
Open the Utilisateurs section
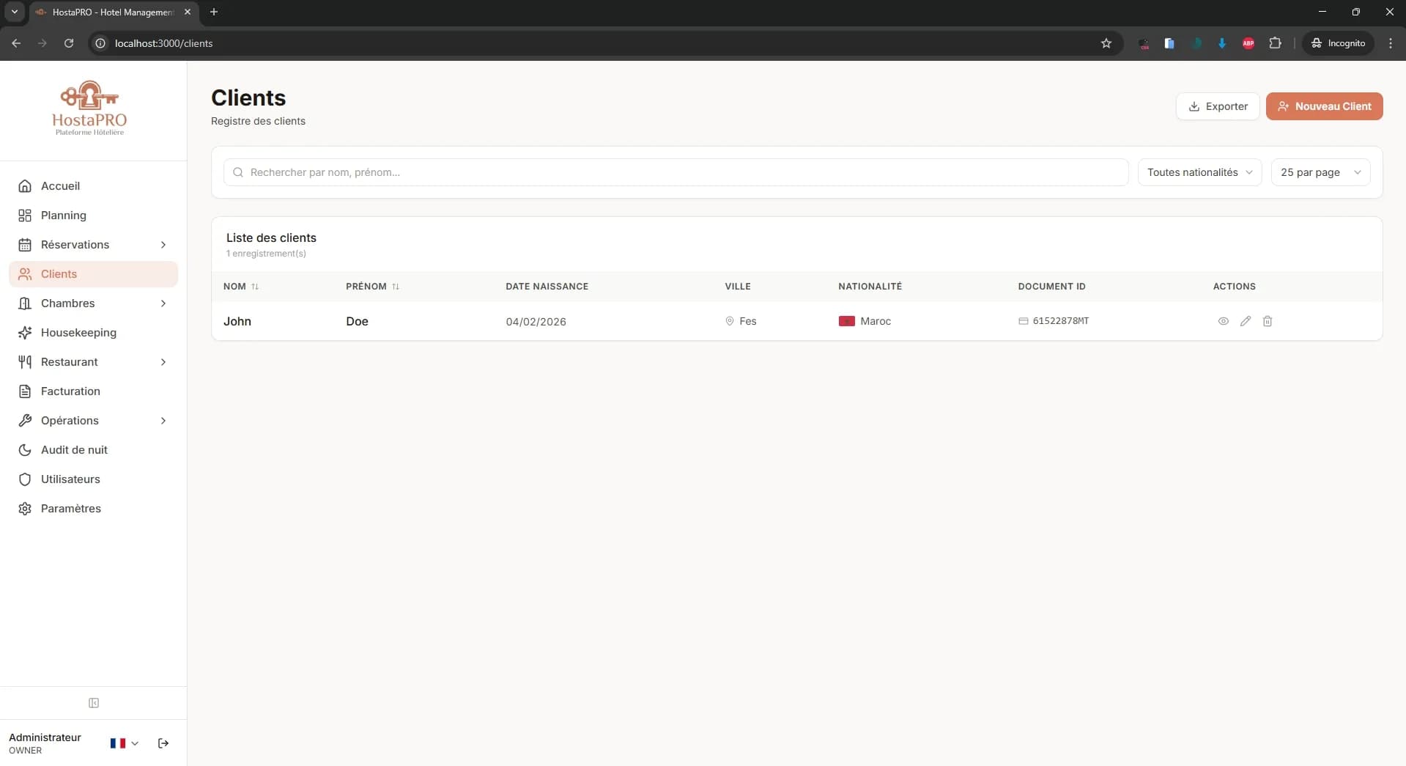pyautogui.click(x=70, y=479)
